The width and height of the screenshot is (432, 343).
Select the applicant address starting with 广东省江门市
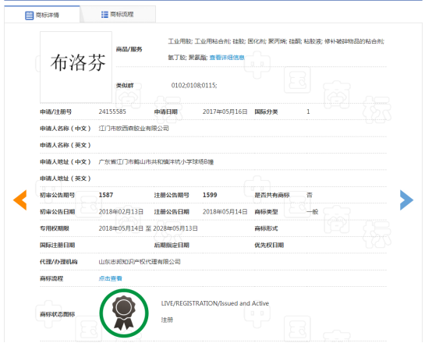[x=156, y=162]
